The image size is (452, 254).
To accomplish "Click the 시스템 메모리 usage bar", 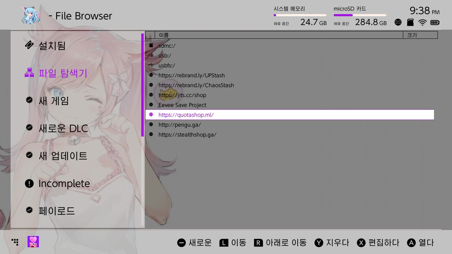I will click(300, 15).
